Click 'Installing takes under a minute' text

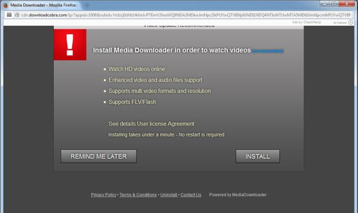[x=141, y=134]
